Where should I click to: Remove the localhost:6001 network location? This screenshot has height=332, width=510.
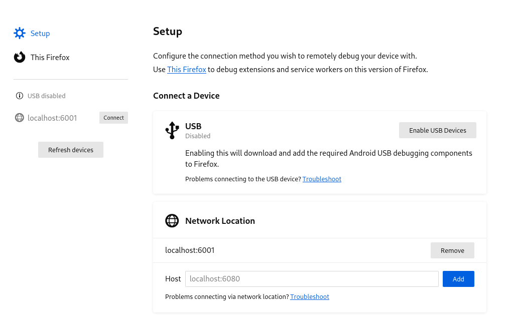click(452, 250)
